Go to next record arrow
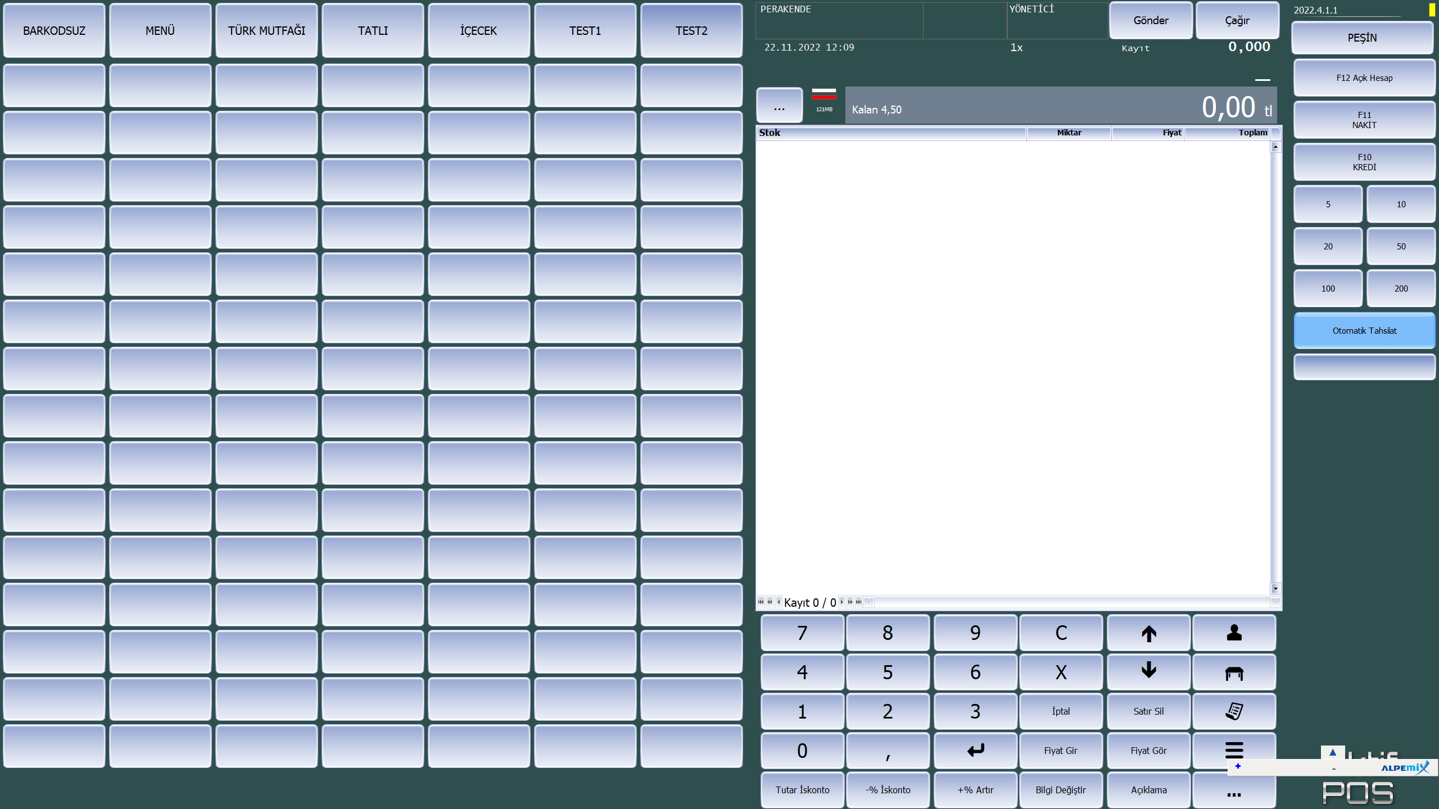The height and width of the screenshot is (809, 1439). pos(841,602)
